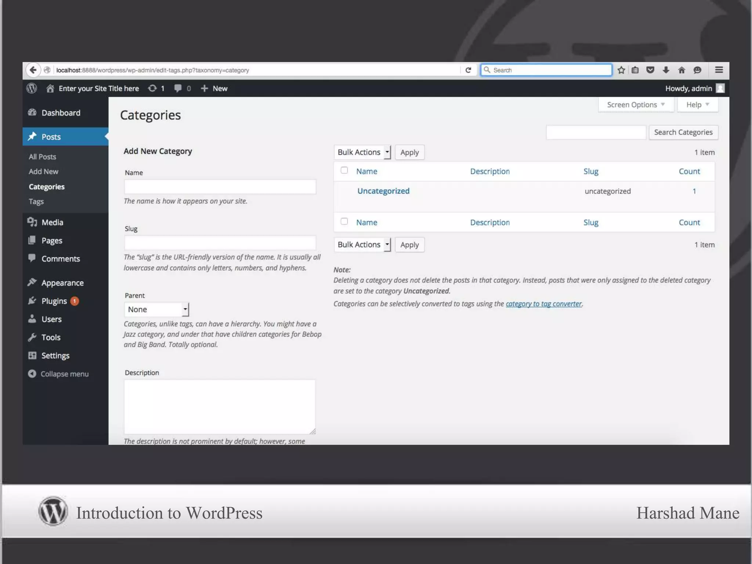Click the bottom Apply button
The image size is (752, 564).
pos(409,245)
